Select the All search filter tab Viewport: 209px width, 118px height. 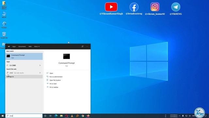pos(9,47)
